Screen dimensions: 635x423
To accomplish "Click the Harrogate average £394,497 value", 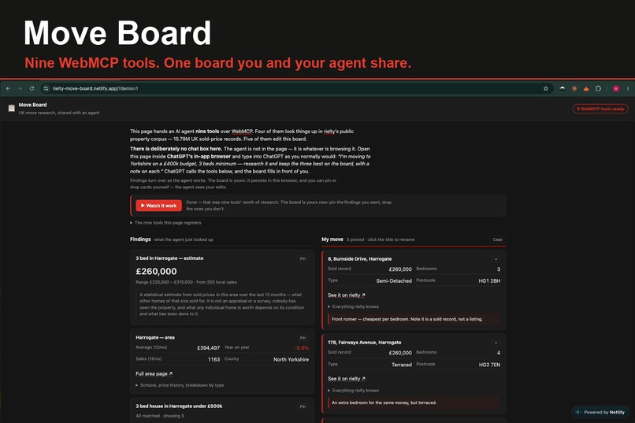I will point(208,347).
